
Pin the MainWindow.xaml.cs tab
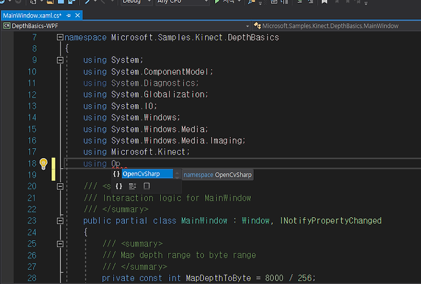pos(69,14)
